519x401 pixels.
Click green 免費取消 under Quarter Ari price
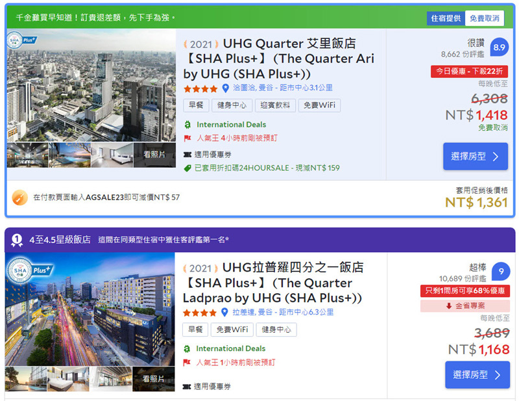point(493,127)
